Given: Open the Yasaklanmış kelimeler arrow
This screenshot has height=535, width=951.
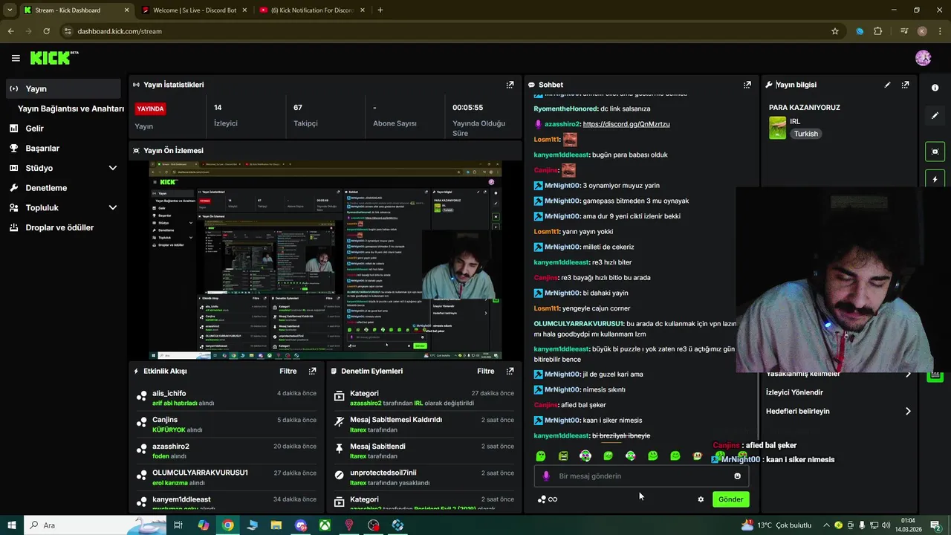Looking at the screenshot, I should [908, 374].
